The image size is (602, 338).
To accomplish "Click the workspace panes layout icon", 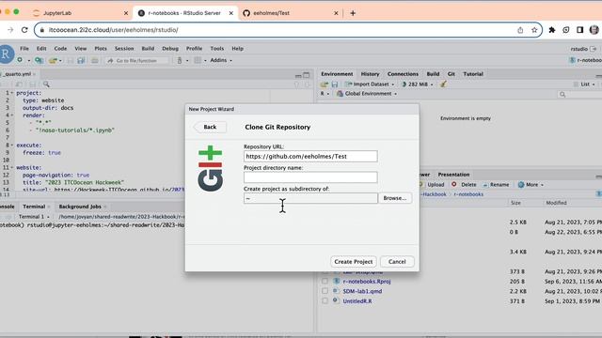I will pyautogui.click(x=198, y=60).
